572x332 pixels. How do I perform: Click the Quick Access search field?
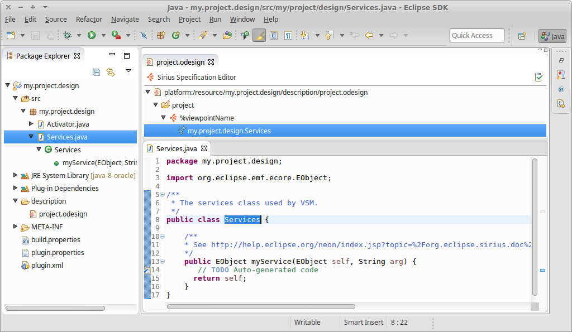(x=476, y=35)
